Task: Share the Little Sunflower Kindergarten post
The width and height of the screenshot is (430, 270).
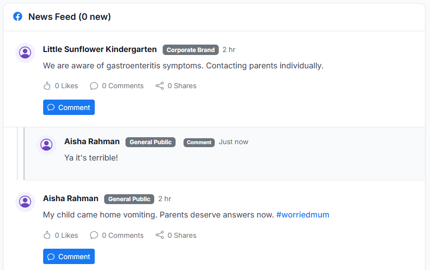Action: (x=176, y=86)
